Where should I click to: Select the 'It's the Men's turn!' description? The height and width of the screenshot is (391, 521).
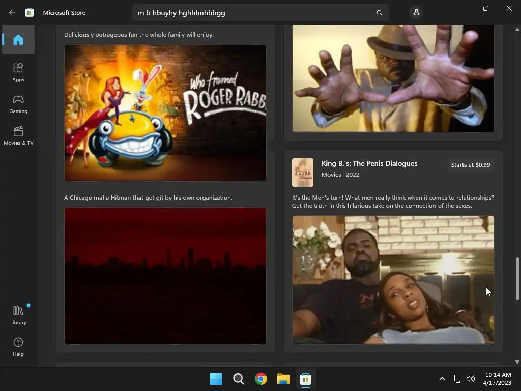click(x=393, y=202)
